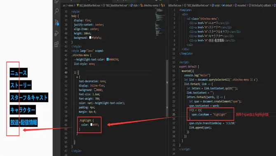
Task: Click the ニュース menu link in preview
Action: pyautogui.click(x=19, y=73)
